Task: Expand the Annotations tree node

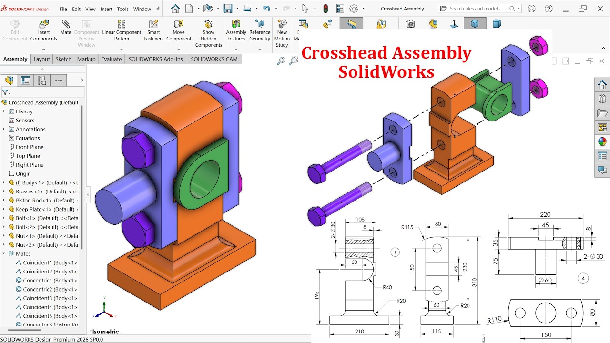Action: (4, 129)
